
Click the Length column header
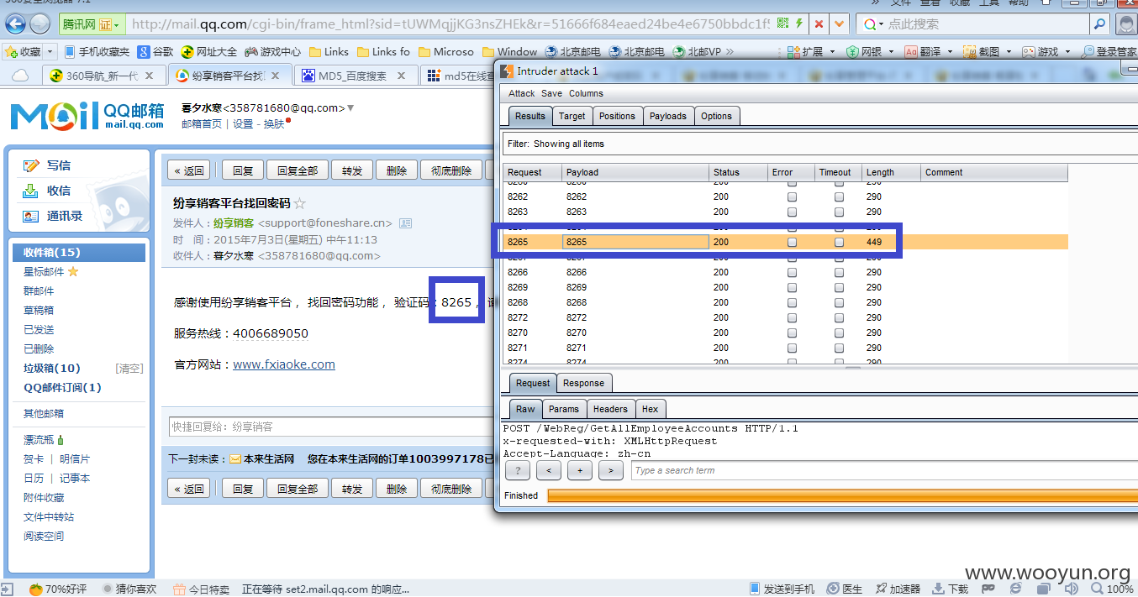pos(891,172)
